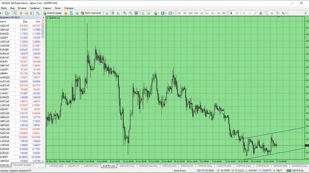Screen dimensions: 309x173
Task: Select the GBPJPY row in Market Watch
Action: pyautogui.click(x=21, y=74)
